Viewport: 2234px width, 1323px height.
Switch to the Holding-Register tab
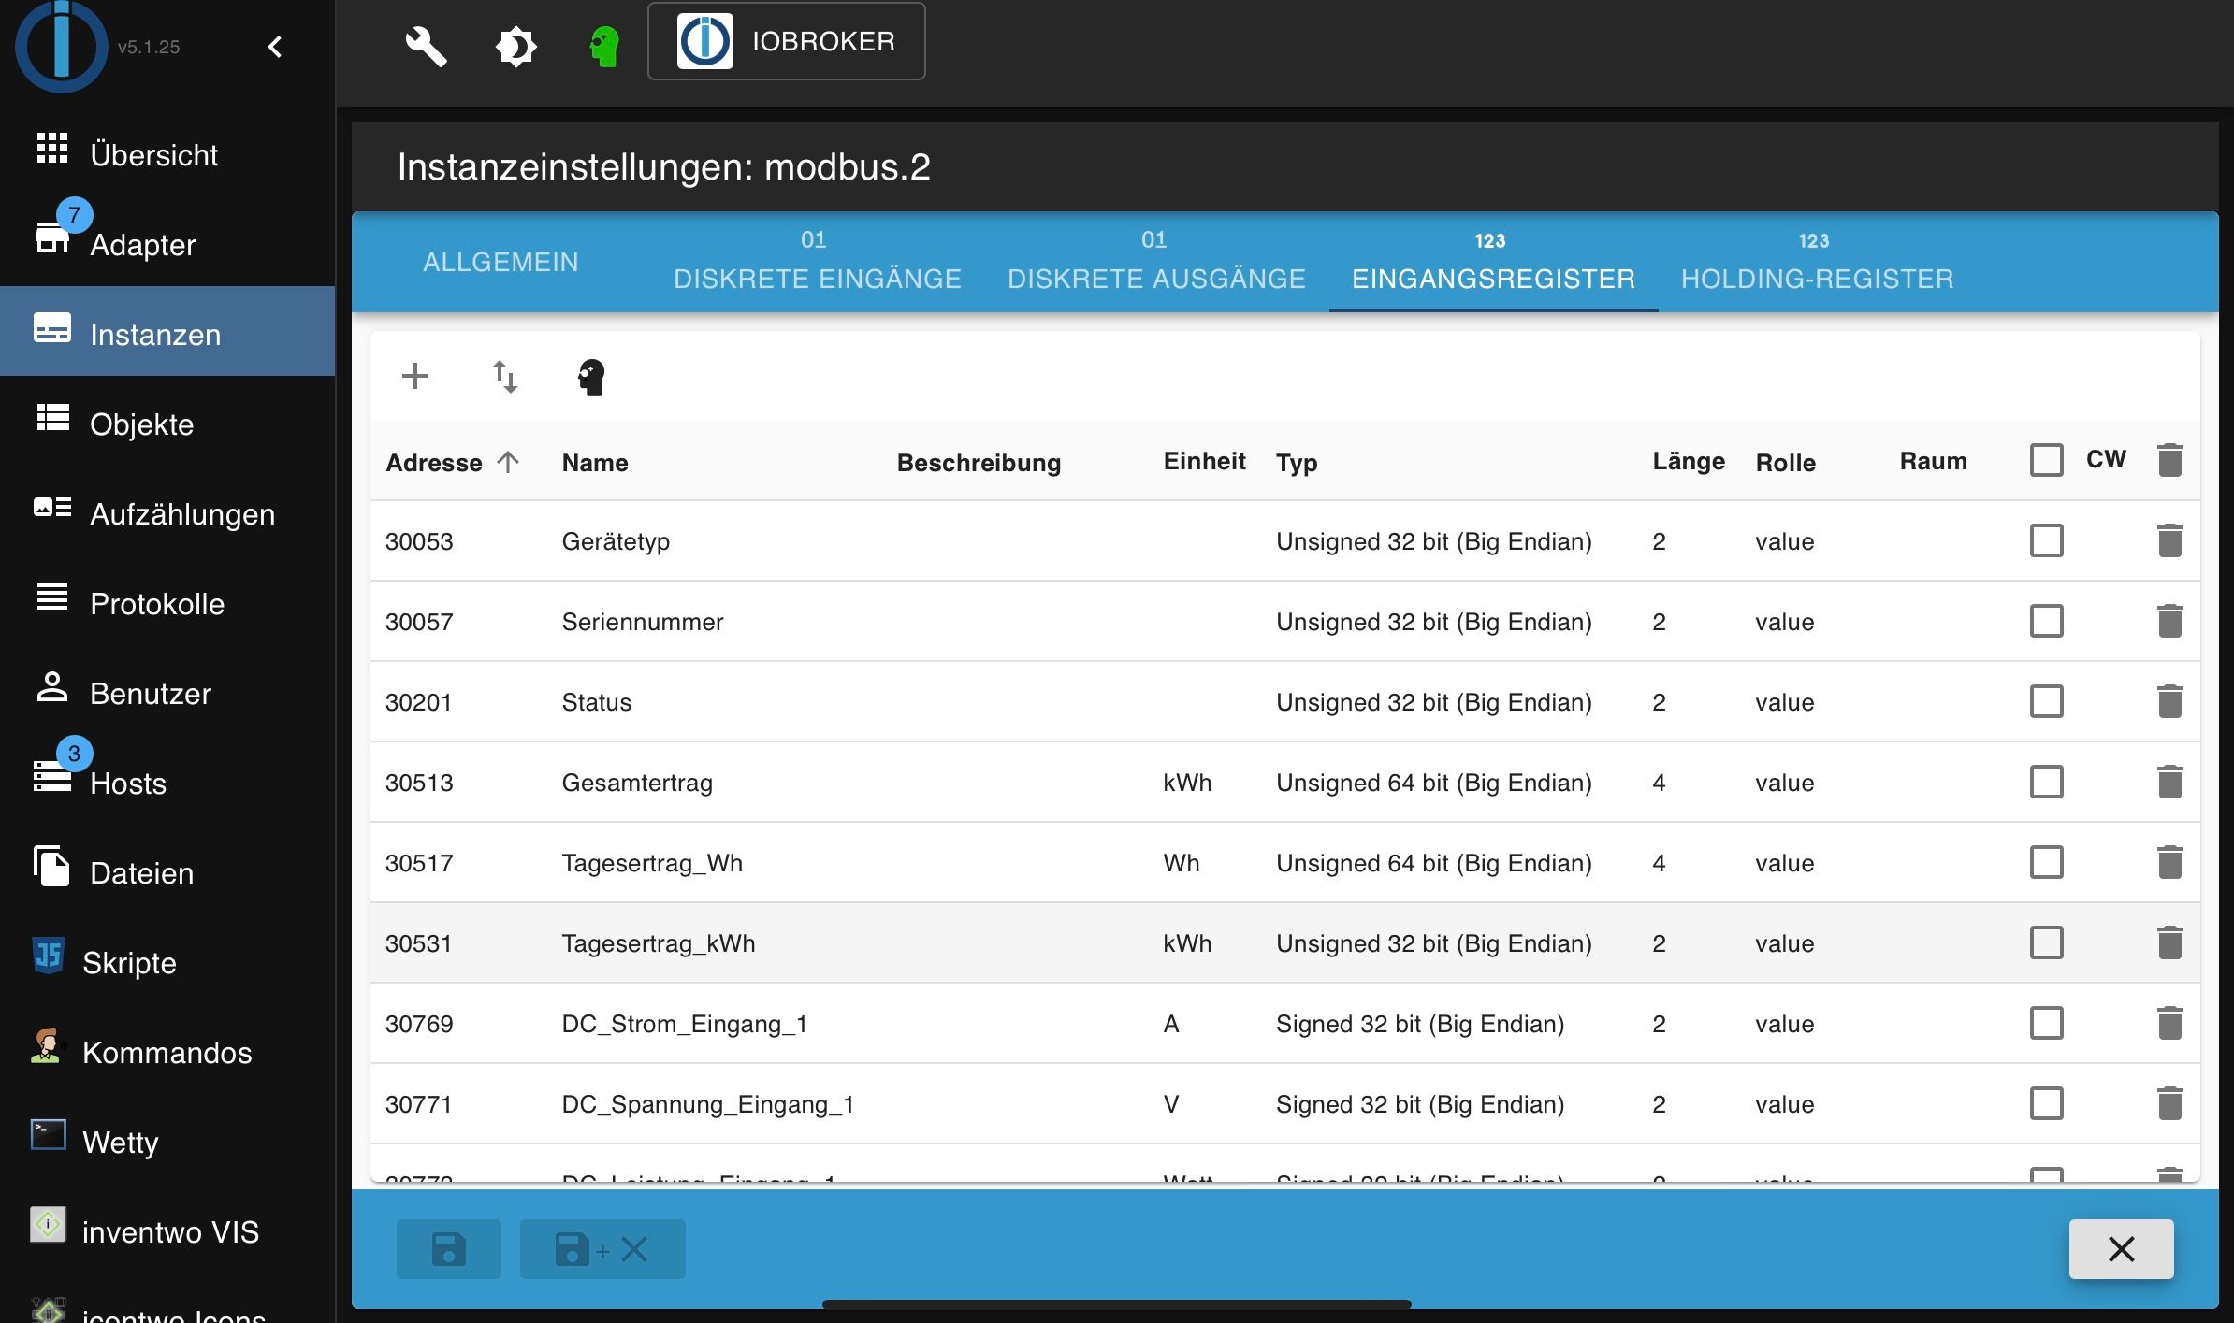[x=1816, y=263]
